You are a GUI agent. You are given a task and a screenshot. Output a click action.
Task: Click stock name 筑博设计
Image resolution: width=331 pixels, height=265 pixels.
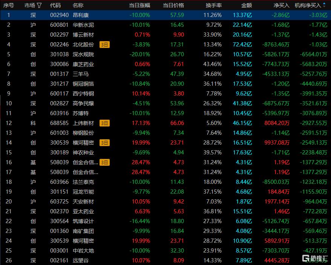83,221
